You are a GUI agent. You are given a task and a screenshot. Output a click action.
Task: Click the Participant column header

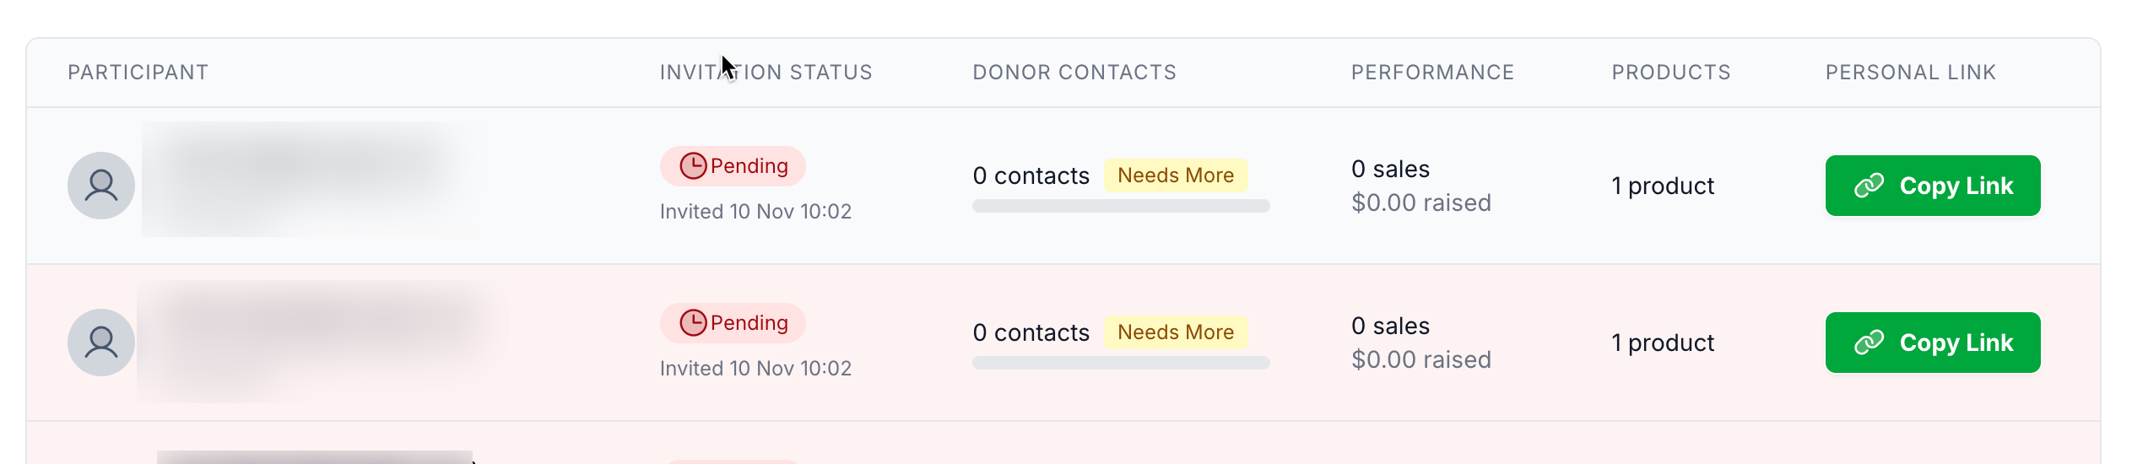tap(138, 73)
